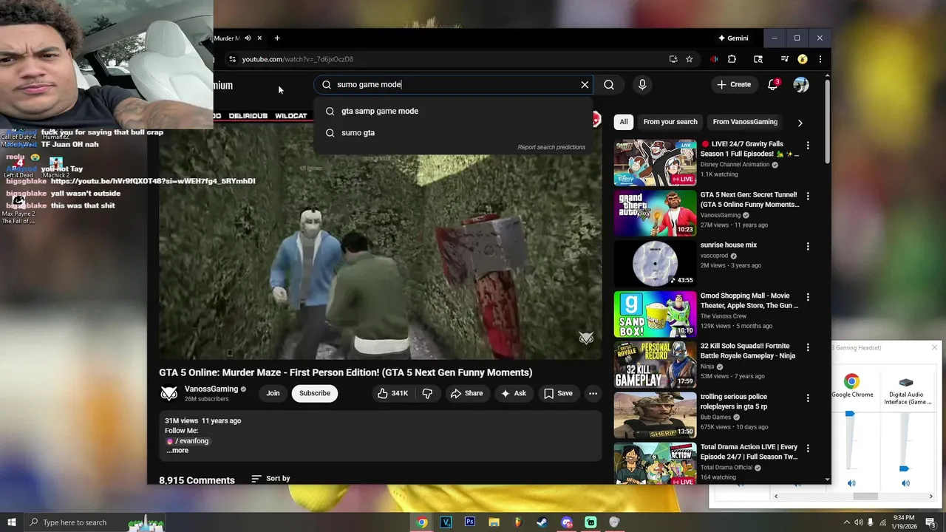Click the Ask button under the video
Viewport: 946px width, 532px height.
pyautogui.click(x=514, y=394)
